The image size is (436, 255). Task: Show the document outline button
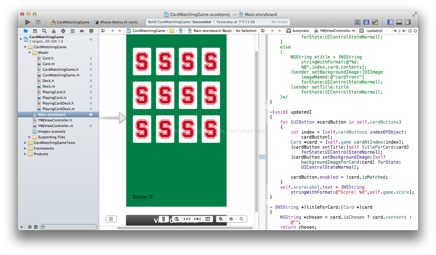[x=111, y=219]
